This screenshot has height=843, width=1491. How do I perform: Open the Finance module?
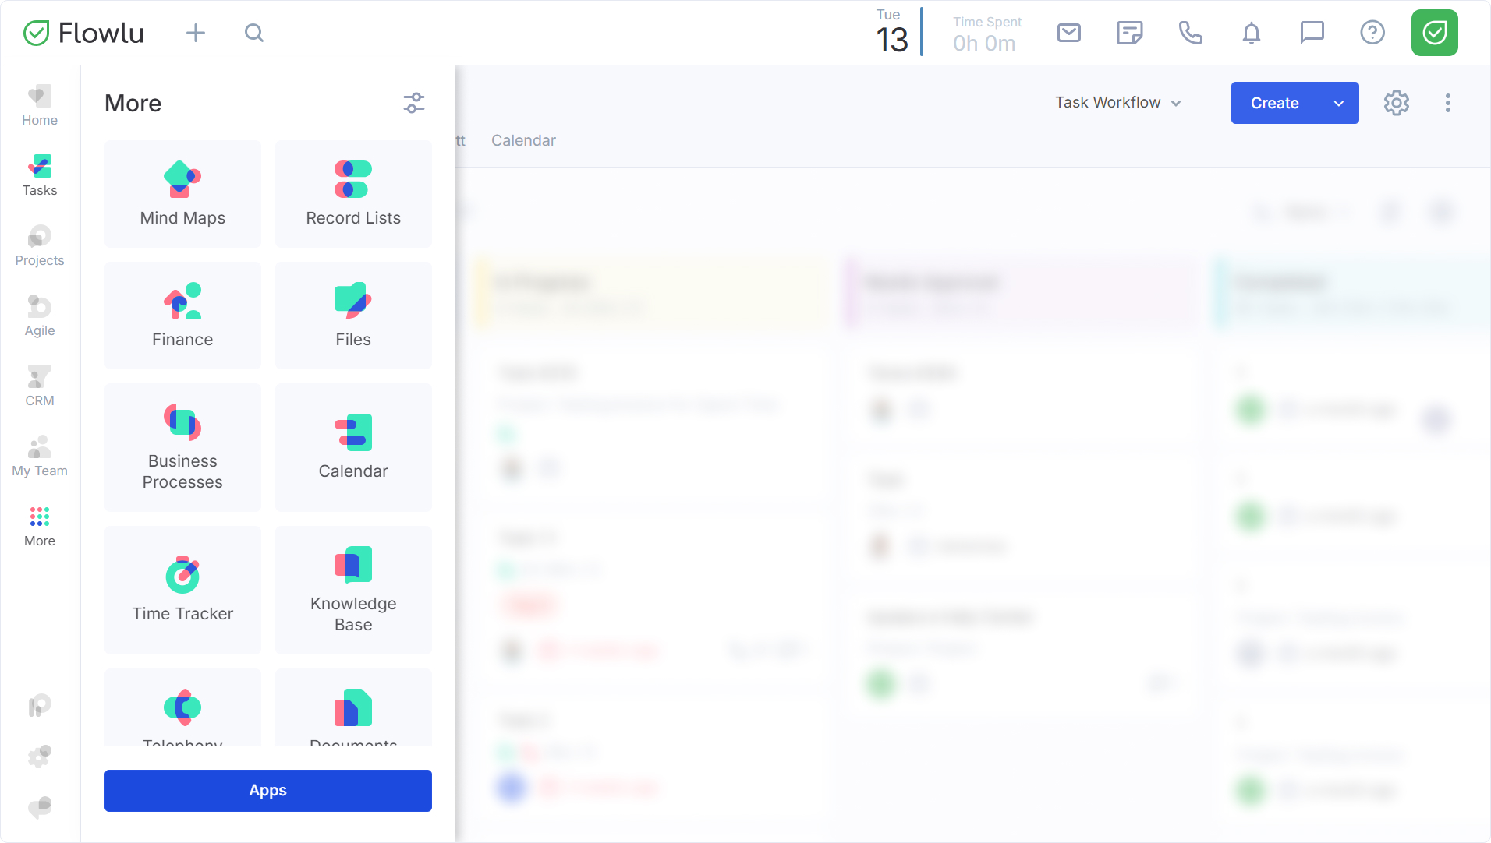coord(182,316)
